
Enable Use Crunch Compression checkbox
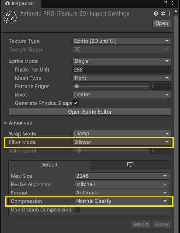[77, 210]
